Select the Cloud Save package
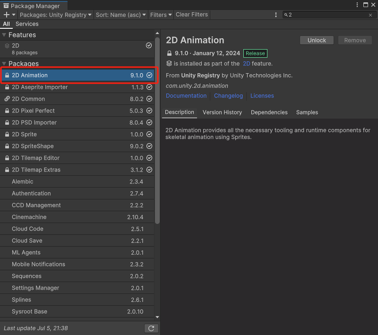 pos(77,241)
